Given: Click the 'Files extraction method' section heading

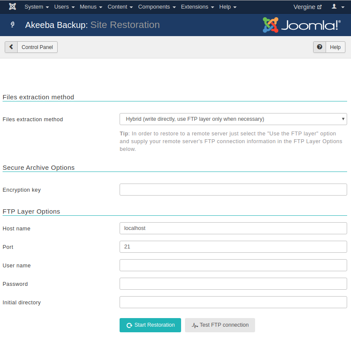Looking at the screenshot, I should tap(38, 97).
